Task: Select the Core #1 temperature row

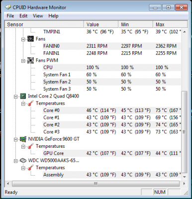Action: click(x=112, y=117)
